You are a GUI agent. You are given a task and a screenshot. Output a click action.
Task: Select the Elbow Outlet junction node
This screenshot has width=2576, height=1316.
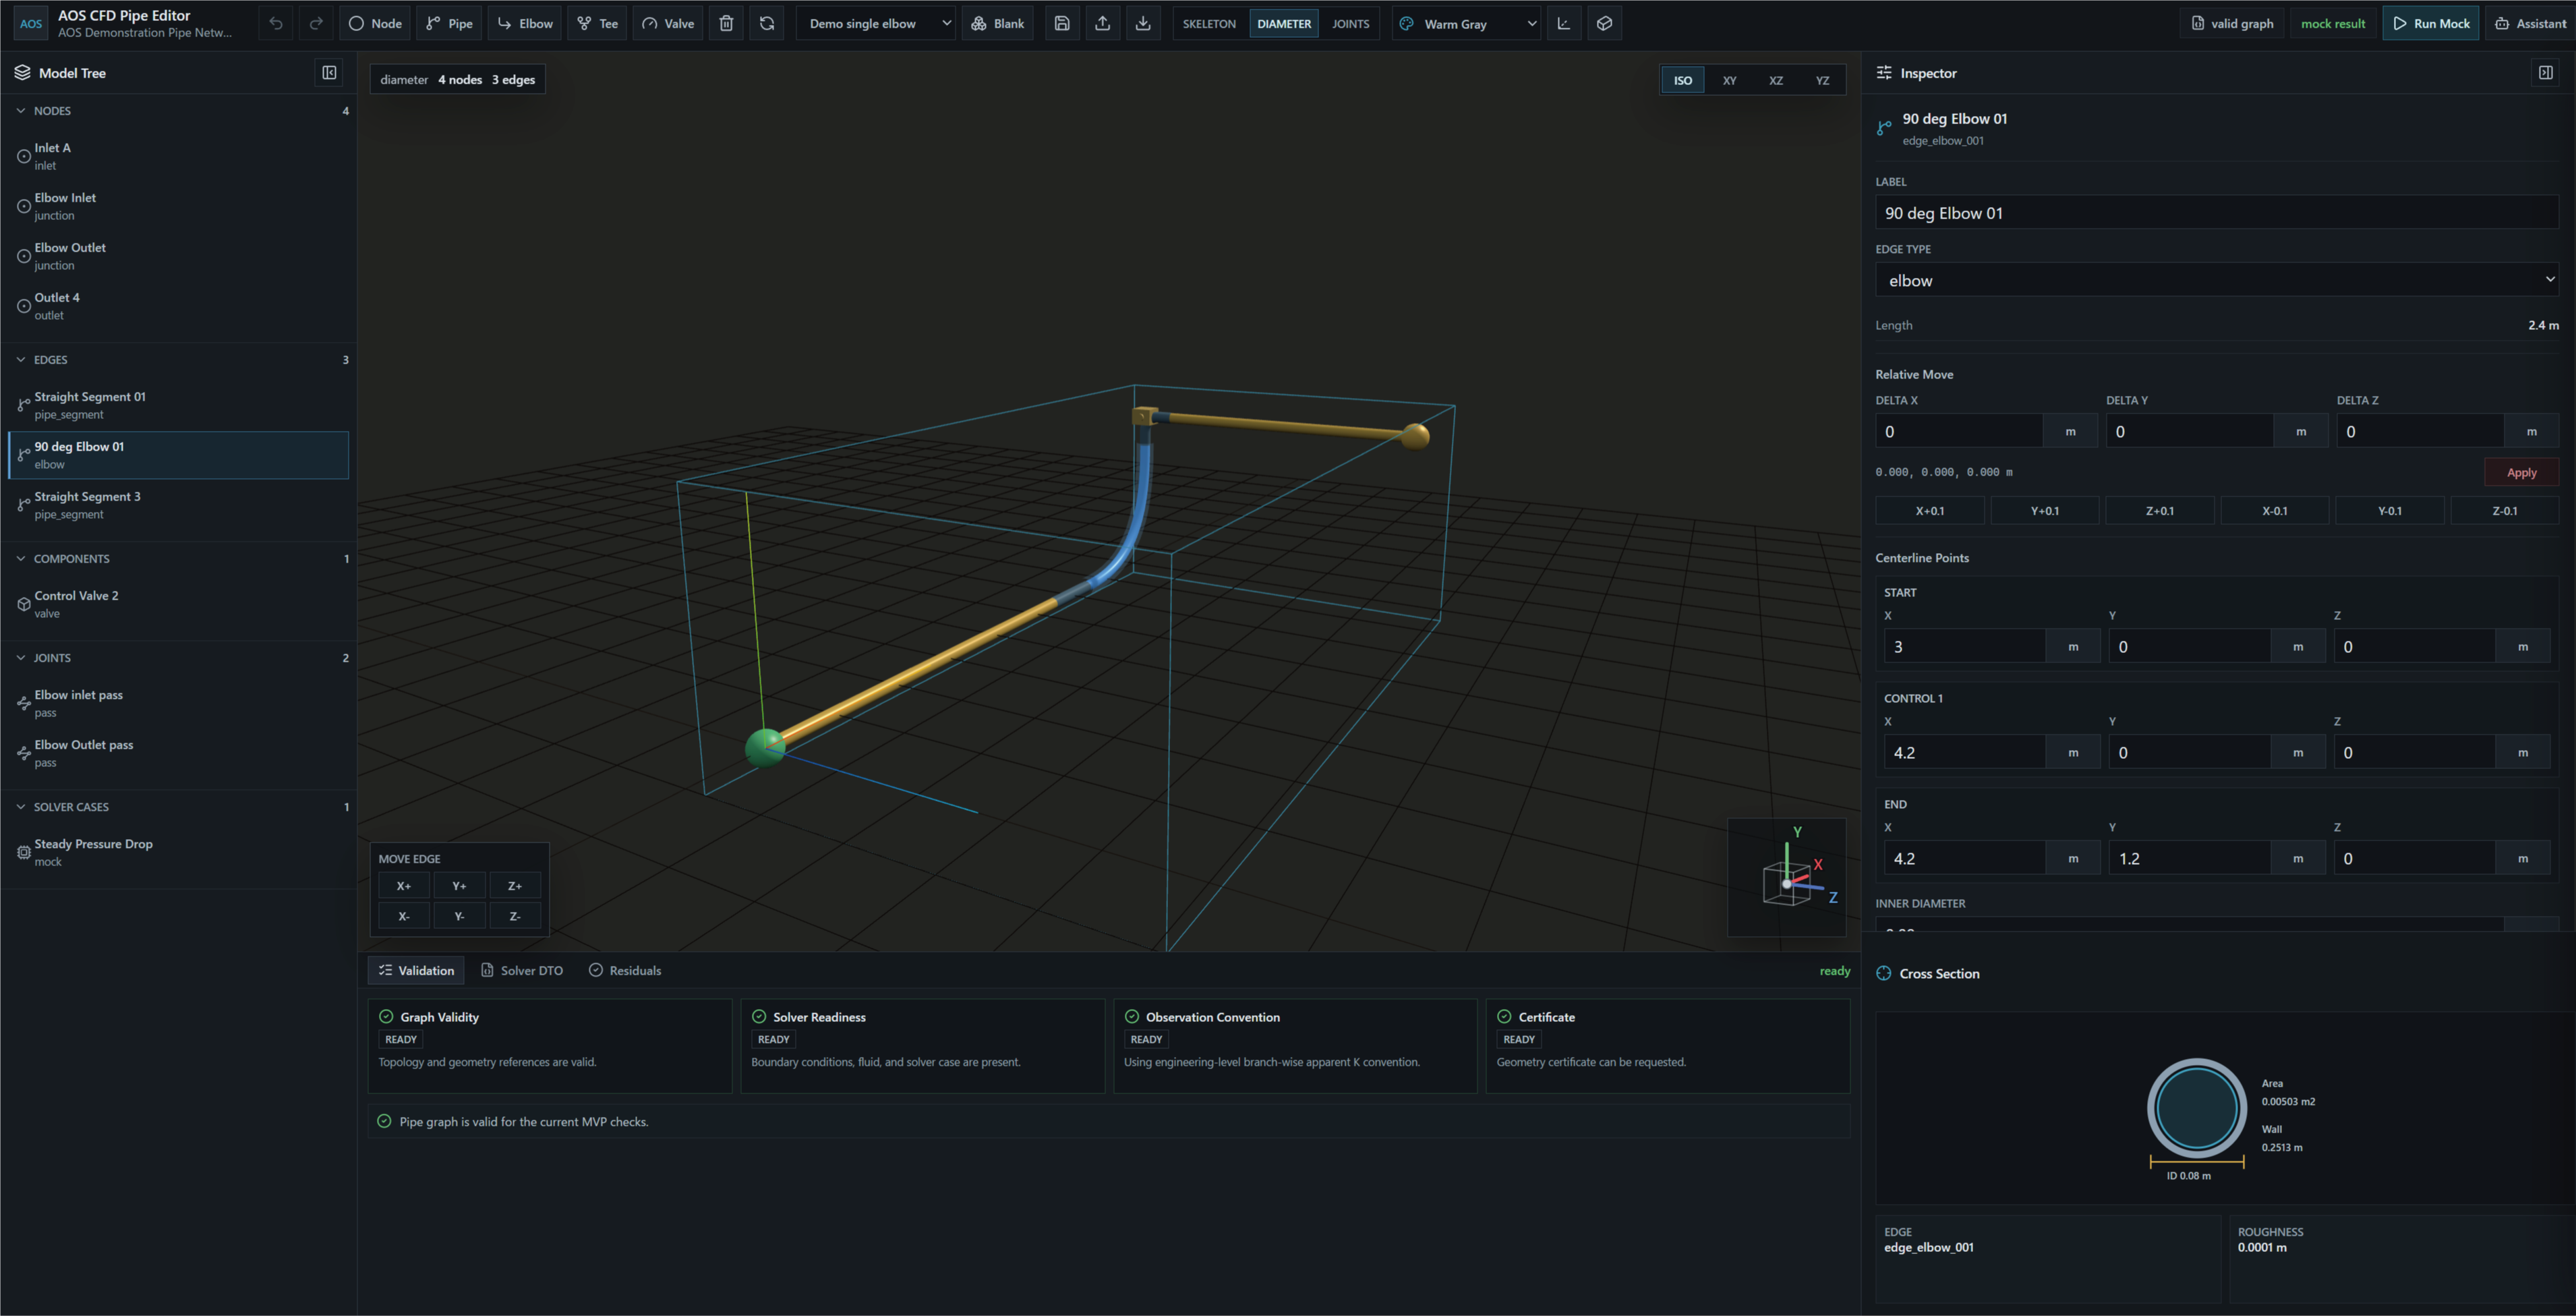tap(178, 256)
